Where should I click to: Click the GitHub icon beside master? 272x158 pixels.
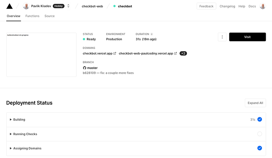(x=84, y=68)
